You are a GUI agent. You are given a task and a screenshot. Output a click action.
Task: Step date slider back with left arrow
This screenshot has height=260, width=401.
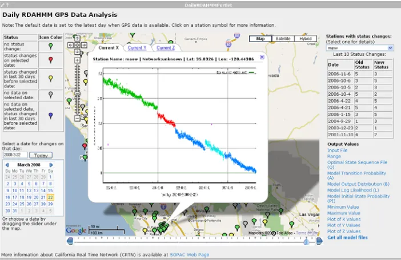pos(70,241)
